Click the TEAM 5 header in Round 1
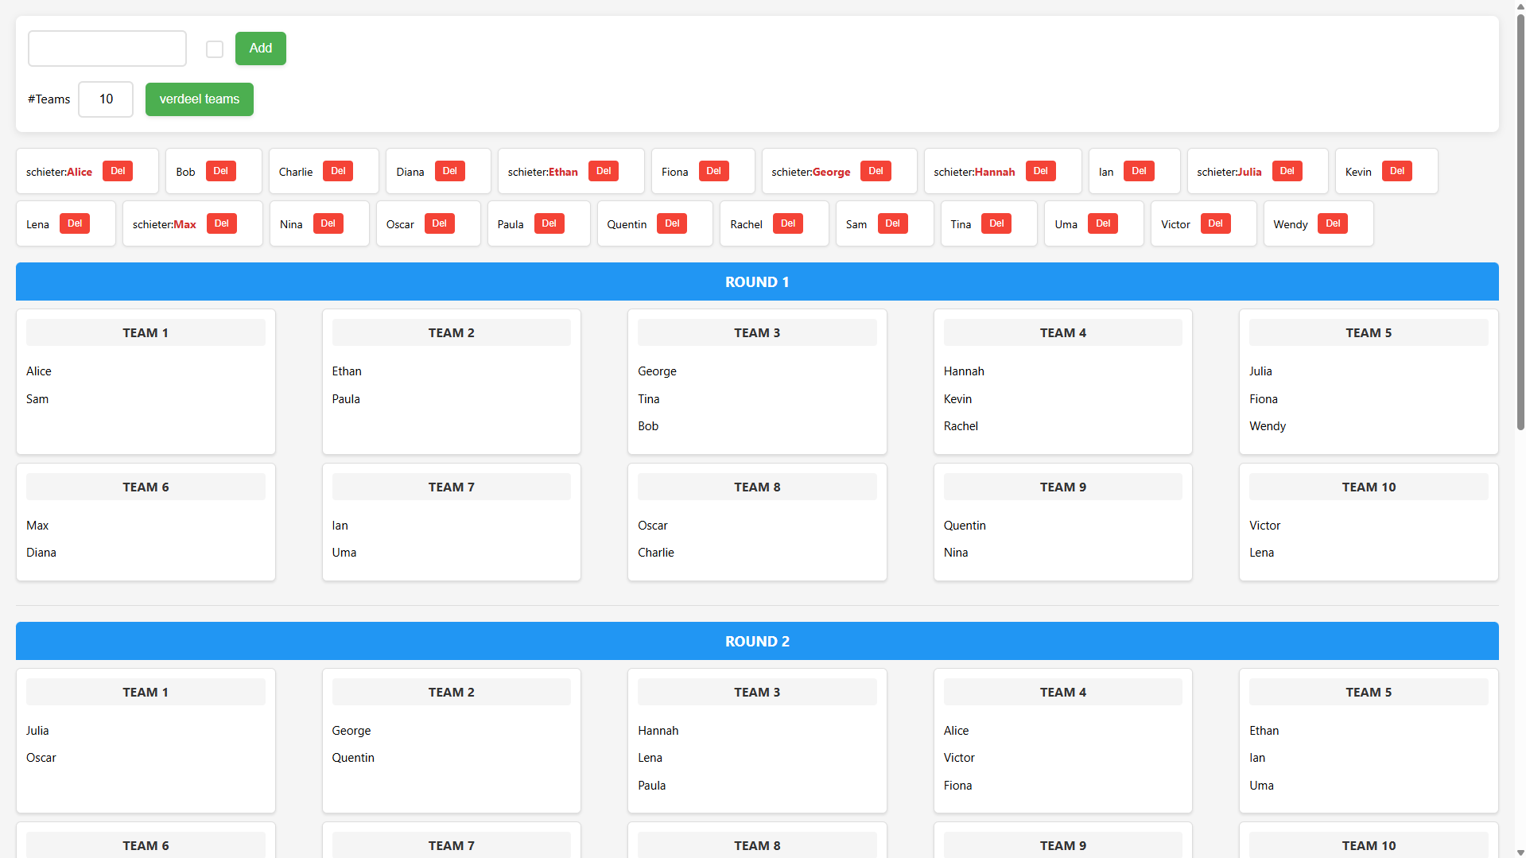1526x858 pixels. point(1369,332)
